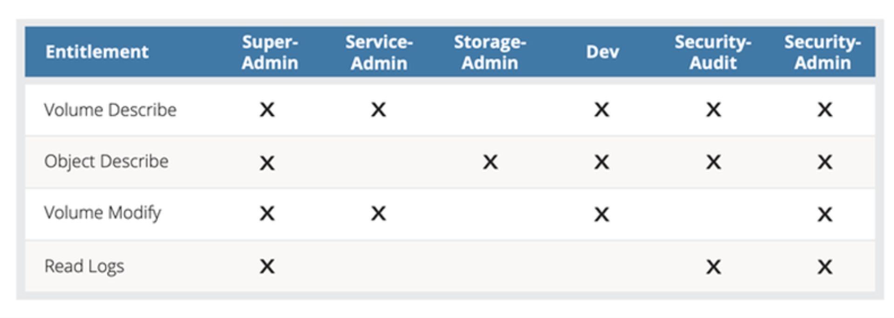Image resolution: width=894 pixels, height=318 pixels.
Task: Select the Storage-Admin column header
Action: pyautogui.click(x=490, y=52)
